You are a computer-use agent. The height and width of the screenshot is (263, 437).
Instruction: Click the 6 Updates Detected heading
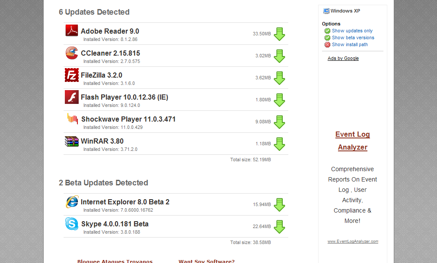click(94, 12)
